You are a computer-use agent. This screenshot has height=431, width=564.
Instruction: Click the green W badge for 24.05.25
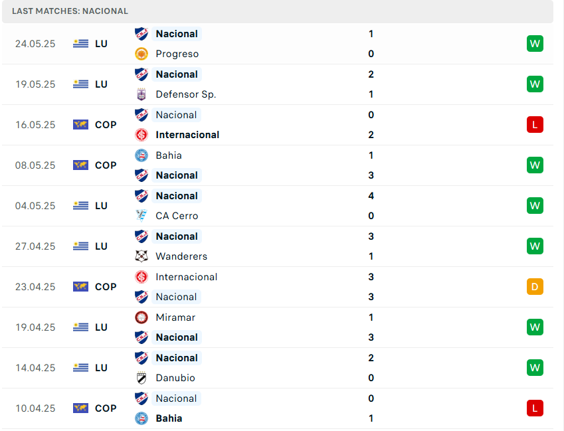[535, 44]
